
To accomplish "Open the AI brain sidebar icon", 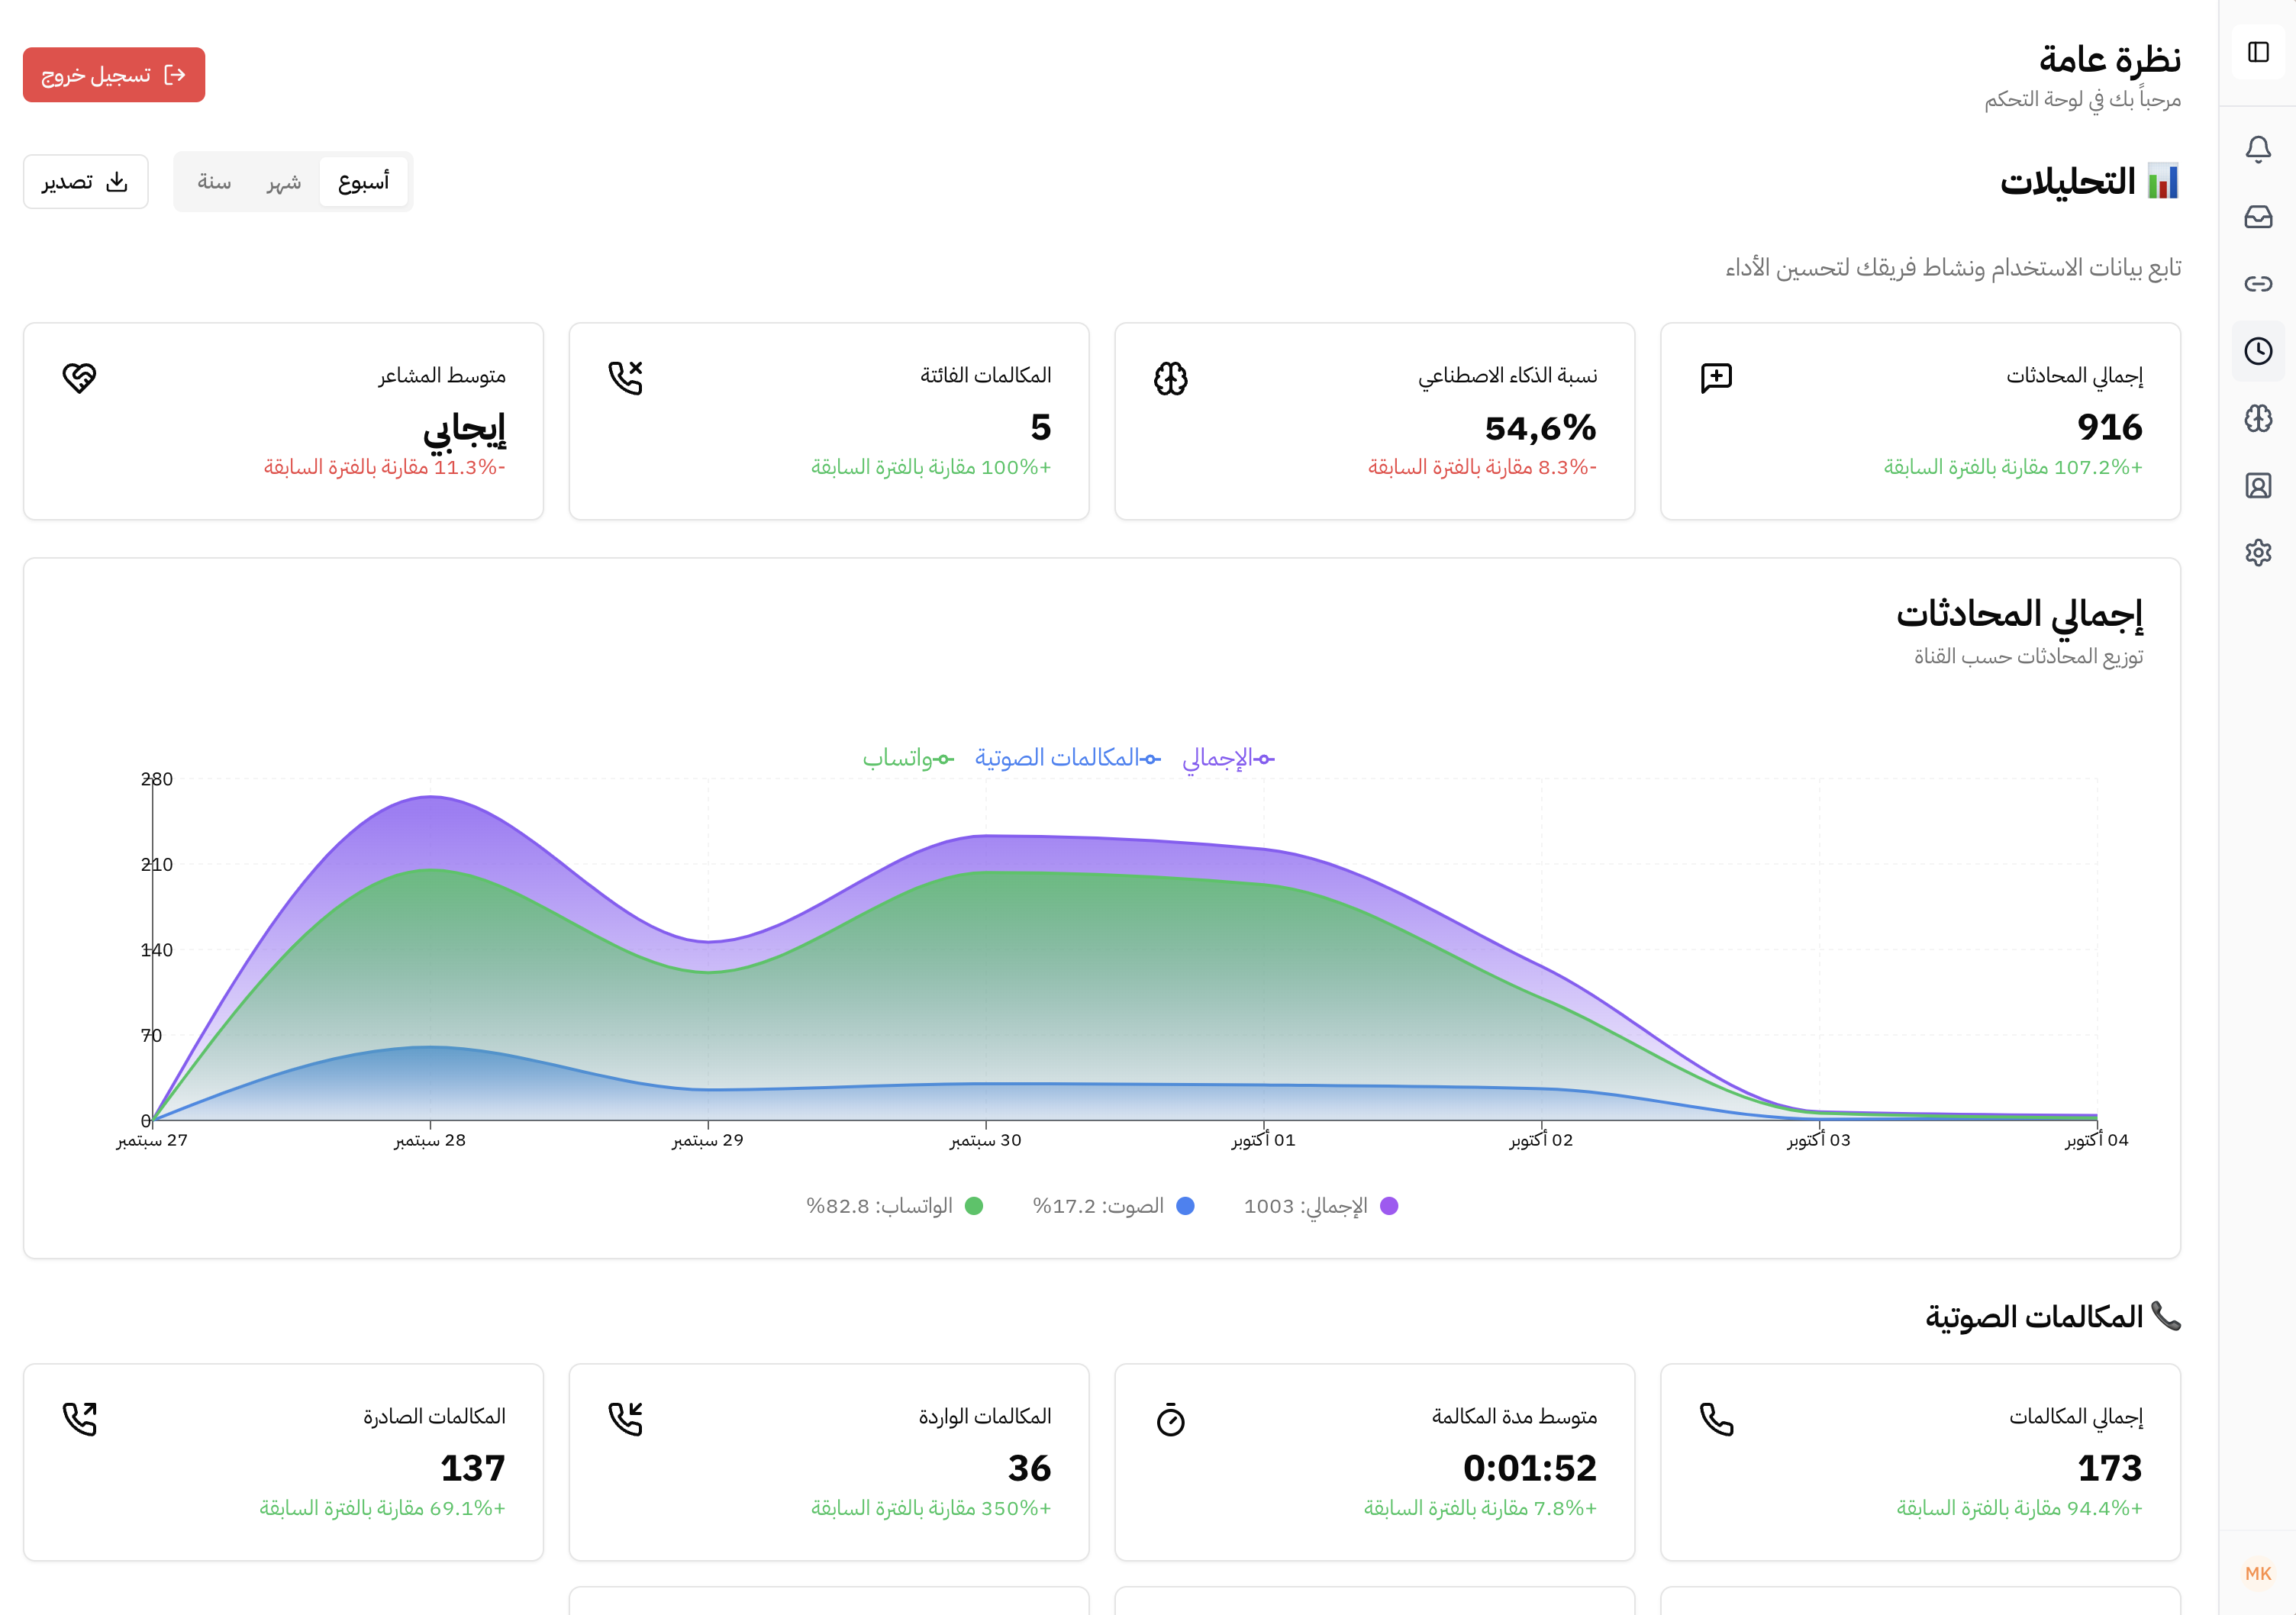I will point(2258,418).
